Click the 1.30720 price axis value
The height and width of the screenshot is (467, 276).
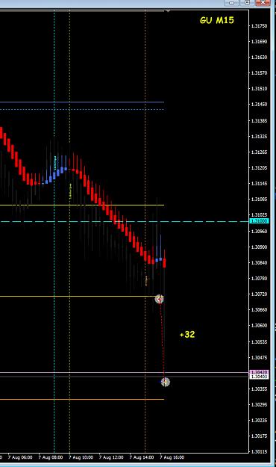(x=259, y=294)
